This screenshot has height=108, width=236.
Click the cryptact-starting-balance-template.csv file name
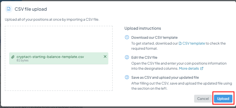pyautogui.click(x=50, y=57)
